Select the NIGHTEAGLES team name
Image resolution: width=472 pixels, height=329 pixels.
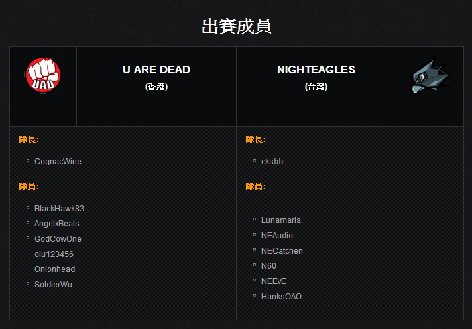pyautogui.click(x=316, y=70)
